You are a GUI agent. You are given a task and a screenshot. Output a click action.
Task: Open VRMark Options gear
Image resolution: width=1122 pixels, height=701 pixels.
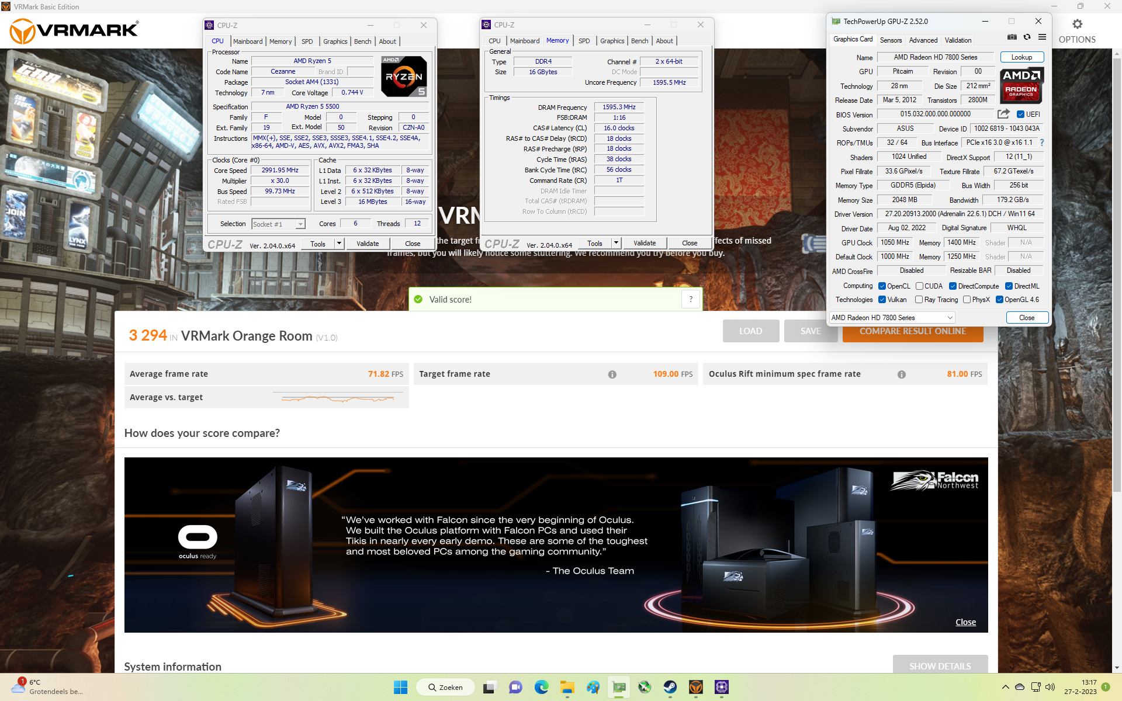point(1077,24)
